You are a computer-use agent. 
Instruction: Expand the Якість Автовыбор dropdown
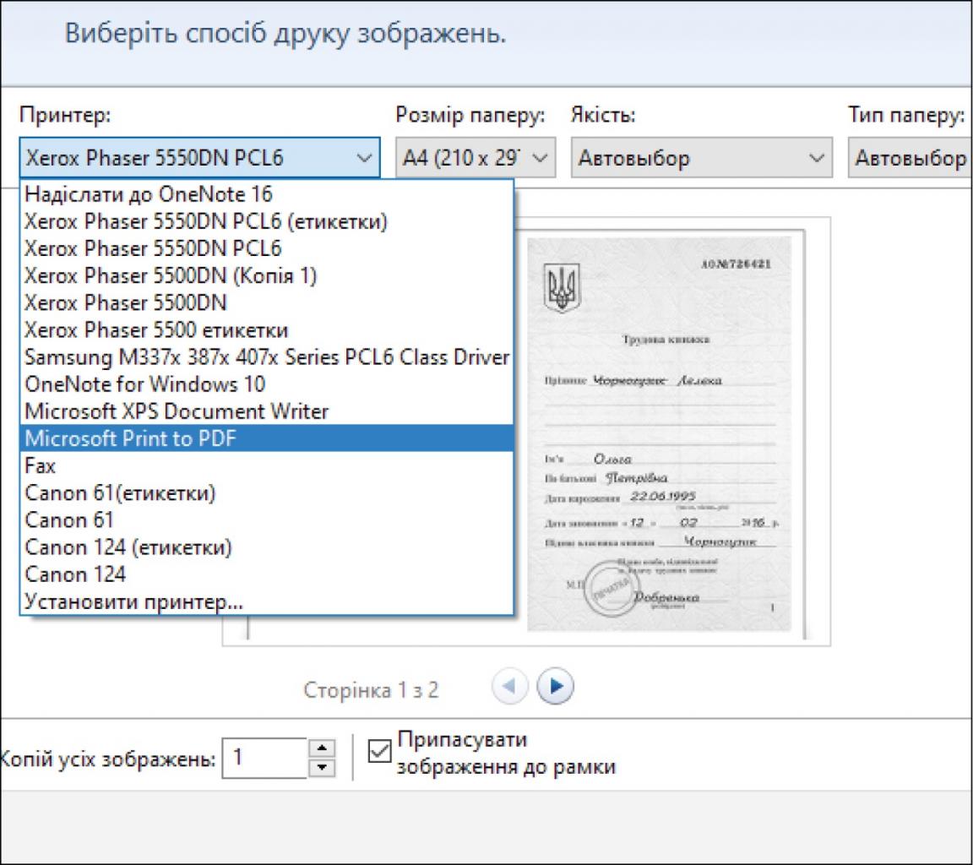[701, 158]
